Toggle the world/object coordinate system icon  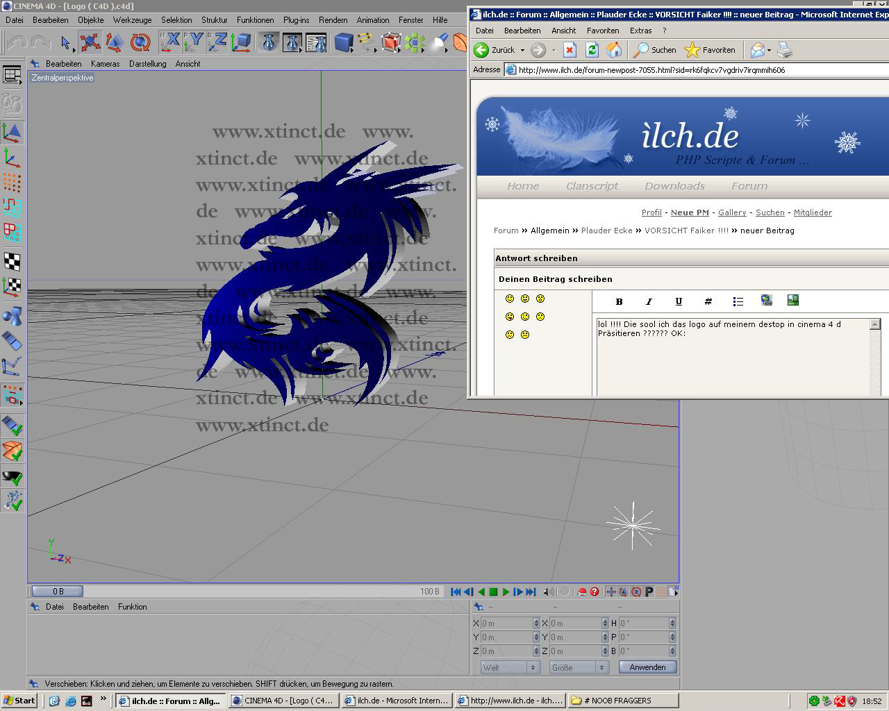(x=242, y=43)
